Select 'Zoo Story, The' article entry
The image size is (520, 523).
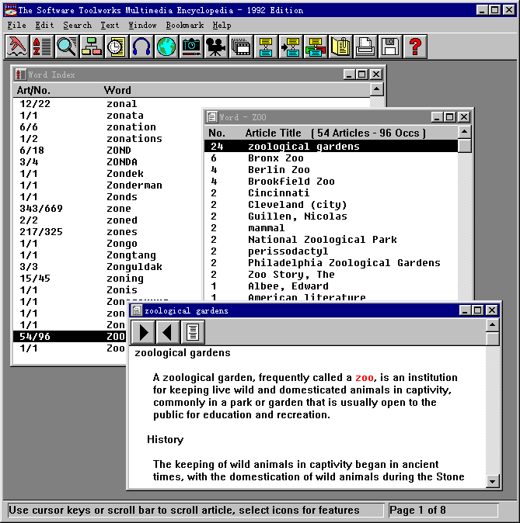331,275
